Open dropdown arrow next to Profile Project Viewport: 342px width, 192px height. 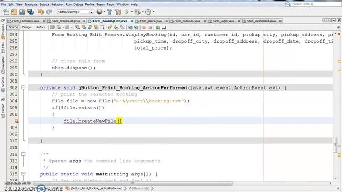click(x=153, y=12)
